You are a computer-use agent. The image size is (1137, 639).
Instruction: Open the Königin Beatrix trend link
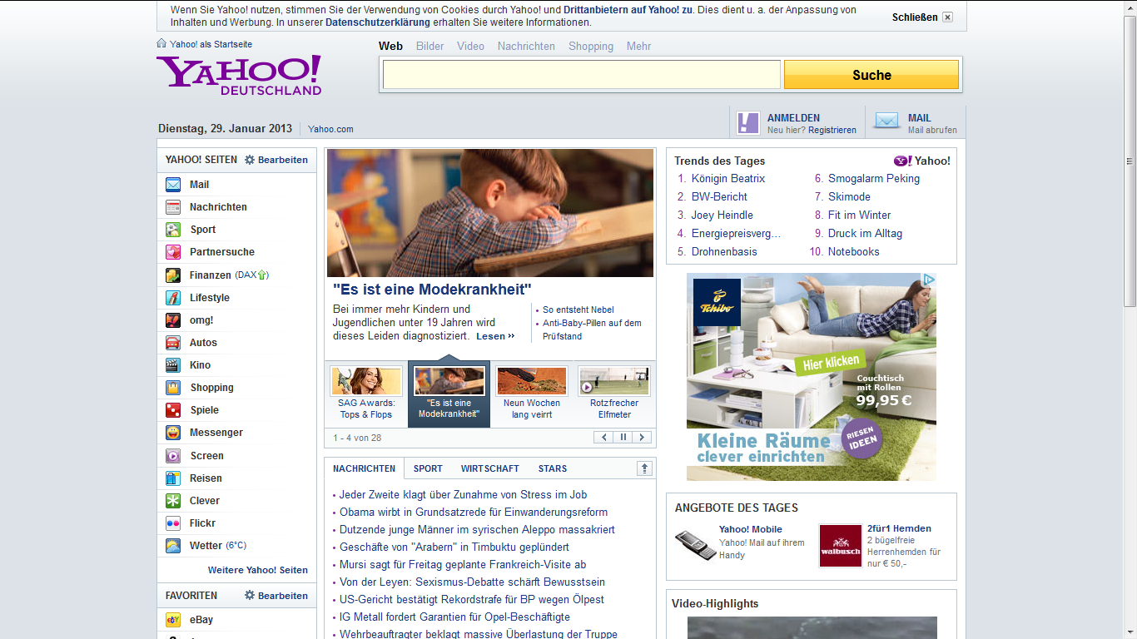point(727,178)
